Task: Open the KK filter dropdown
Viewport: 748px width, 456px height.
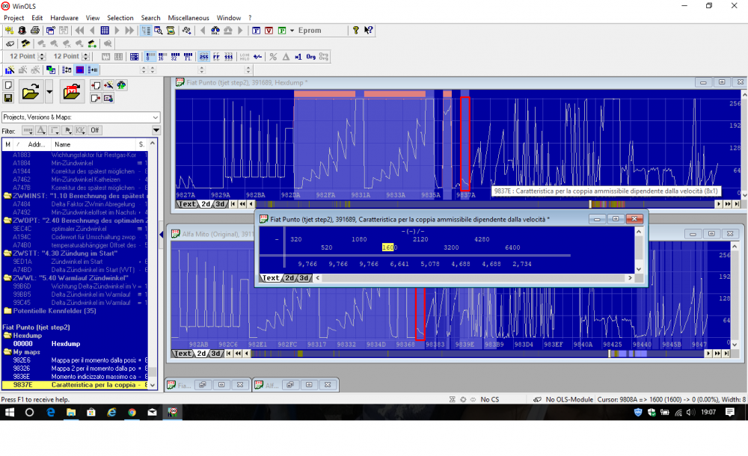Action: coord(80,130)
